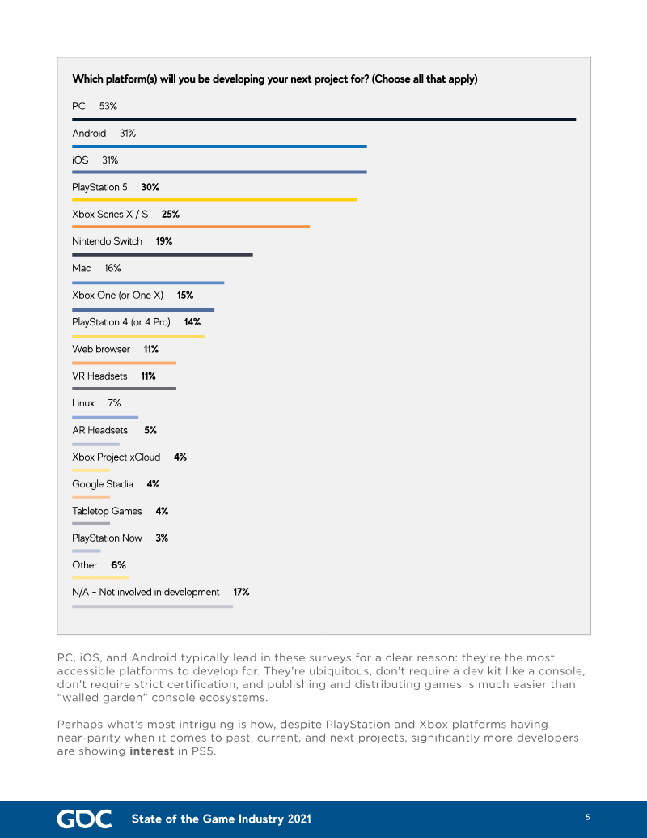Click the GDC logo in footer

(x=84, y=819)
